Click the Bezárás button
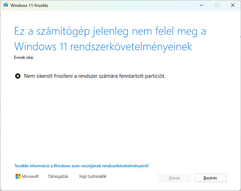The height and width of the screenshot is (191, 241). point(210,178)
